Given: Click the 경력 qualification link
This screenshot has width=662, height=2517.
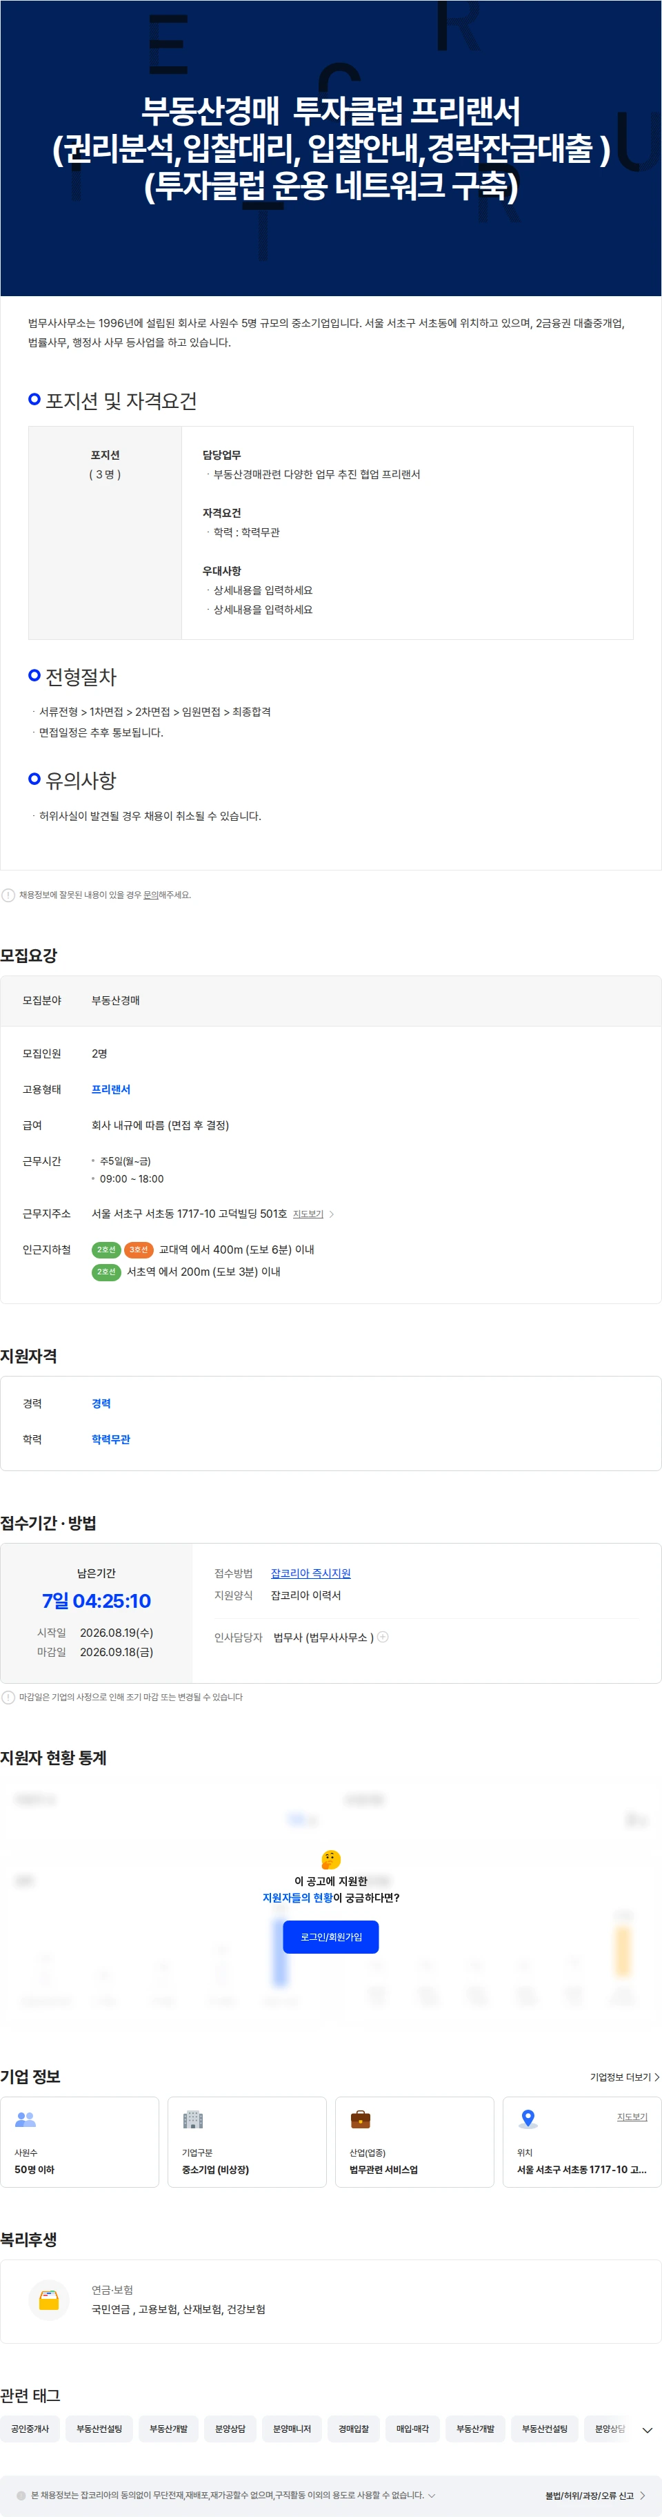Looking at the screenshot, I should coord(101,1403).
